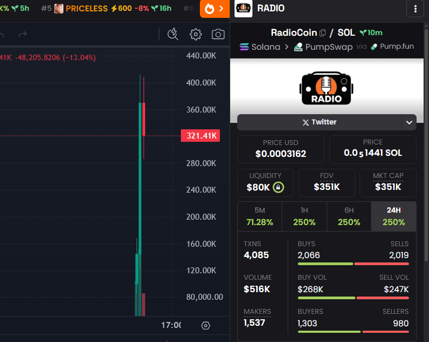Select the 6H timeframe tab
Screen dimensions: 429x342
349,216
